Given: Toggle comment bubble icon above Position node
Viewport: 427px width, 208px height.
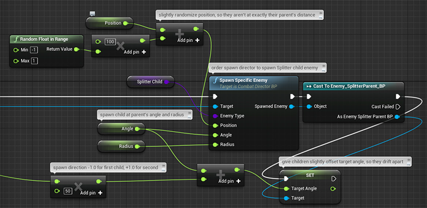Looking at the screenshot, I should tap(92, 14).
